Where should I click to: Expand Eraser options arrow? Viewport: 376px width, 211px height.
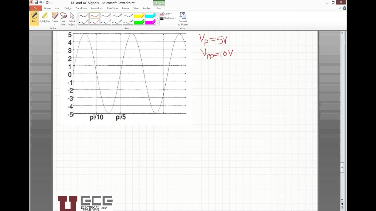[x=55, y=25]
